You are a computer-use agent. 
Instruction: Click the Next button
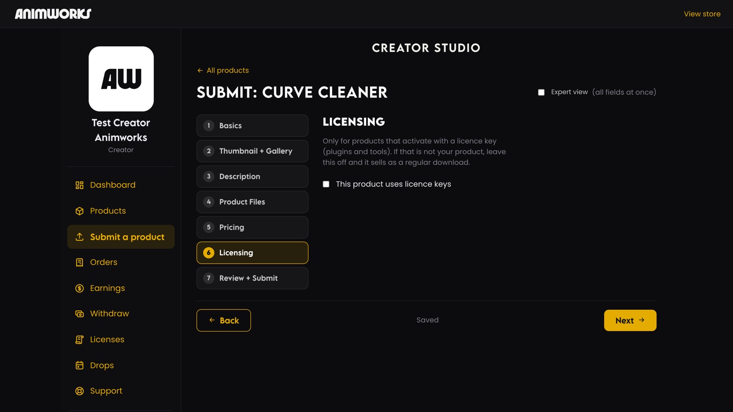(x=630, y=320)
